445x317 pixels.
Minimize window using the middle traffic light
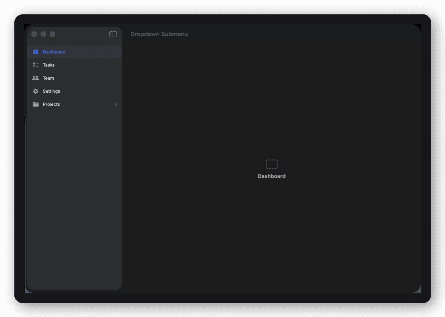click(x=43, y=34)
